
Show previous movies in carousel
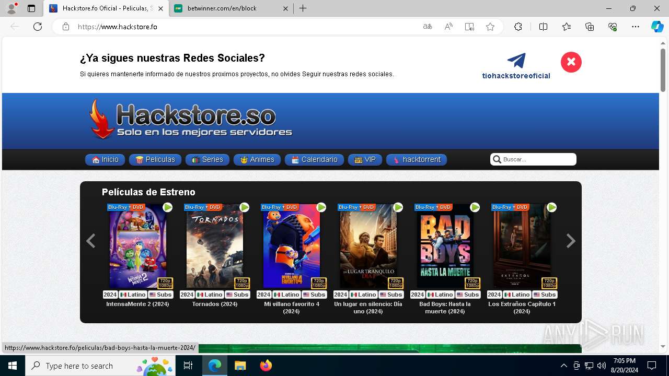90,241
